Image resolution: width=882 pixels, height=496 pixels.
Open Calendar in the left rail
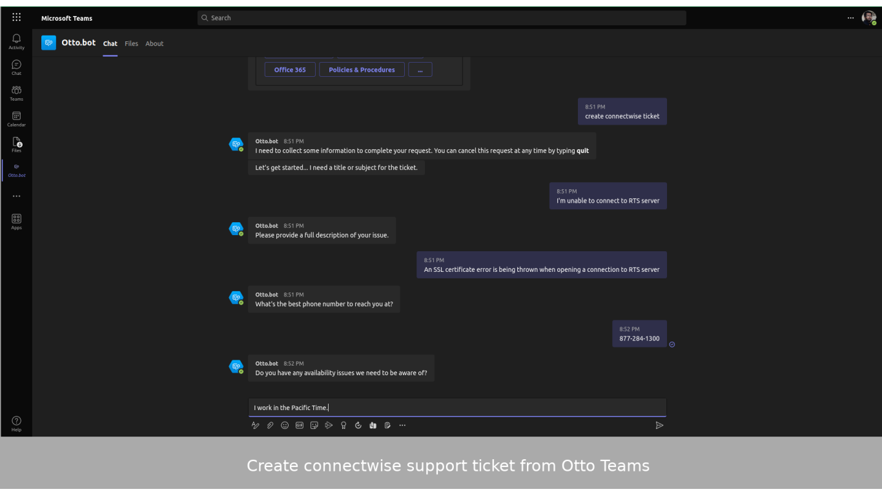[x=16, y=118]
